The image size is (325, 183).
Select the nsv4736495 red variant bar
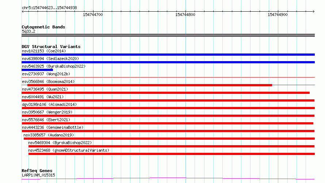point(166,93)
